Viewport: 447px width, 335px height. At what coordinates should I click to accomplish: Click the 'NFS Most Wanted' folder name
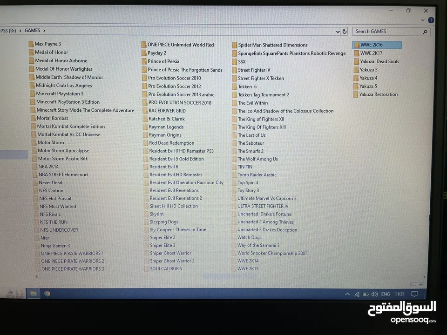[x=58, y=206]
